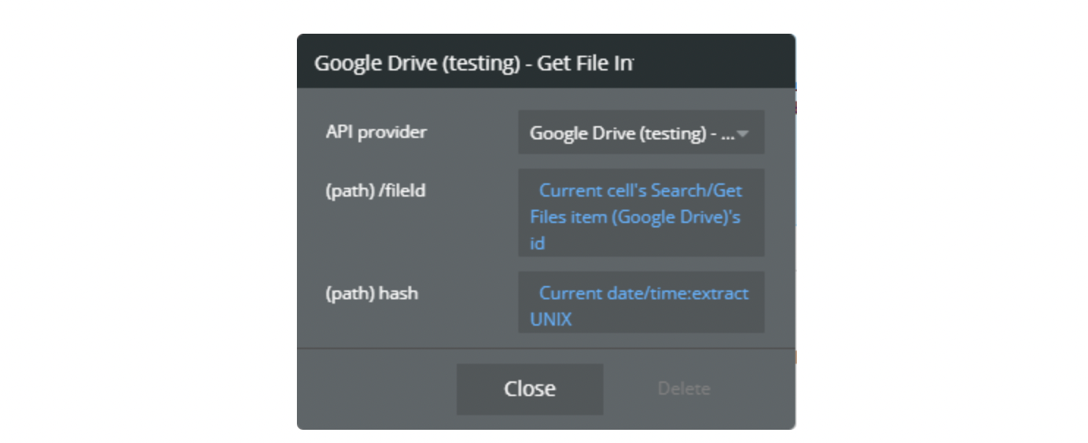Select "Current date/time:extract" expression text
This screenshot has height=443, width=1088.
pyautogui.click(x=644, y=293)
